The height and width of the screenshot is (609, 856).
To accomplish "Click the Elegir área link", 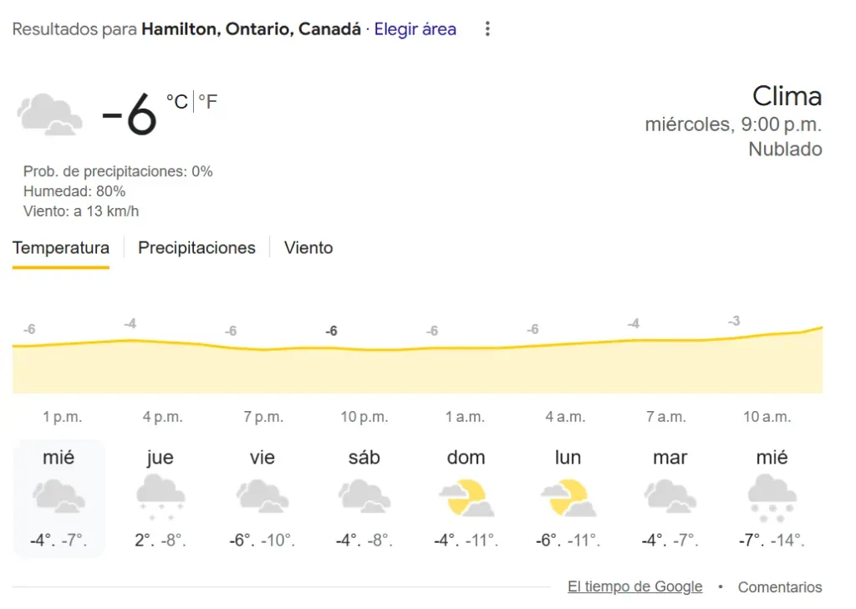I will point(415,29).
